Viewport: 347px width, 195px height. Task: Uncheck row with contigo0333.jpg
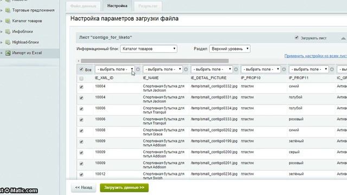click(x=81, y=120)
